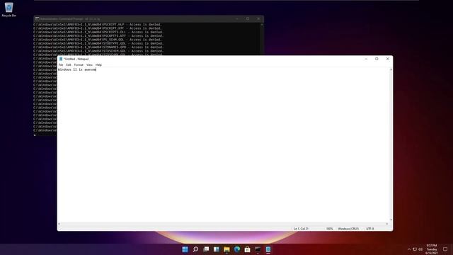The image size is (453, 255).
Task: Click Command Prompt scrollbar up arrow
Action: [262, 25]
